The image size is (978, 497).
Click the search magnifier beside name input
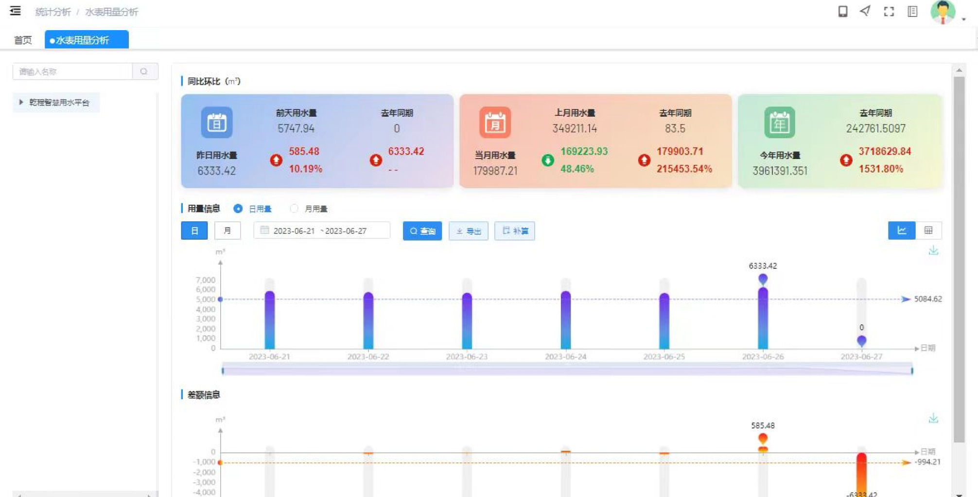[144, 71]
